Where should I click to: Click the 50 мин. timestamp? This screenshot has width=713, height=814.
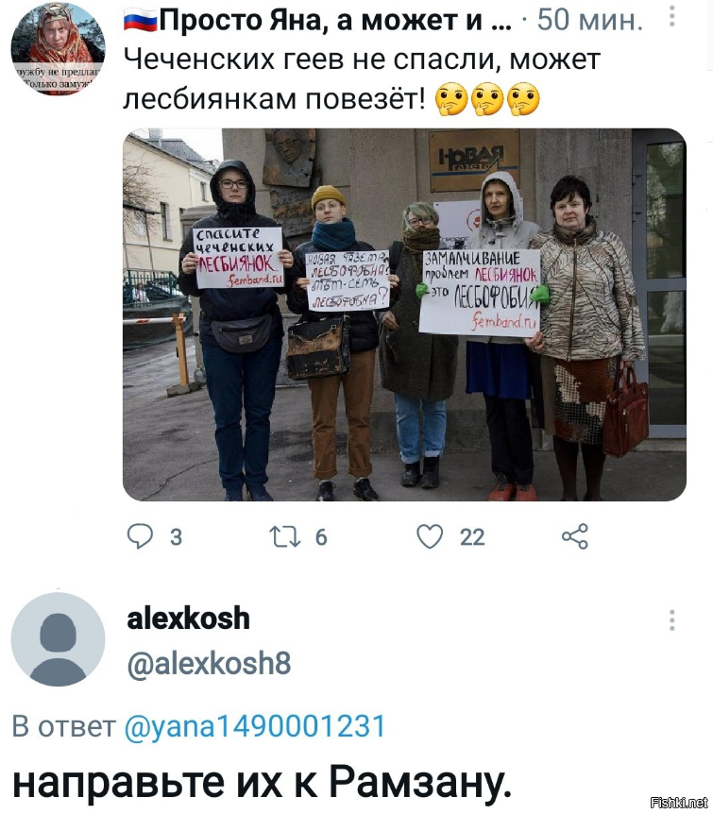590,21
